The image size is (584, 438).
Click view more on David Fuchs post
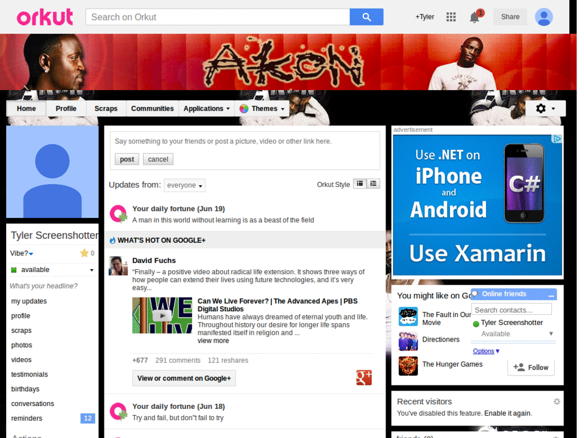coord(213,340)
